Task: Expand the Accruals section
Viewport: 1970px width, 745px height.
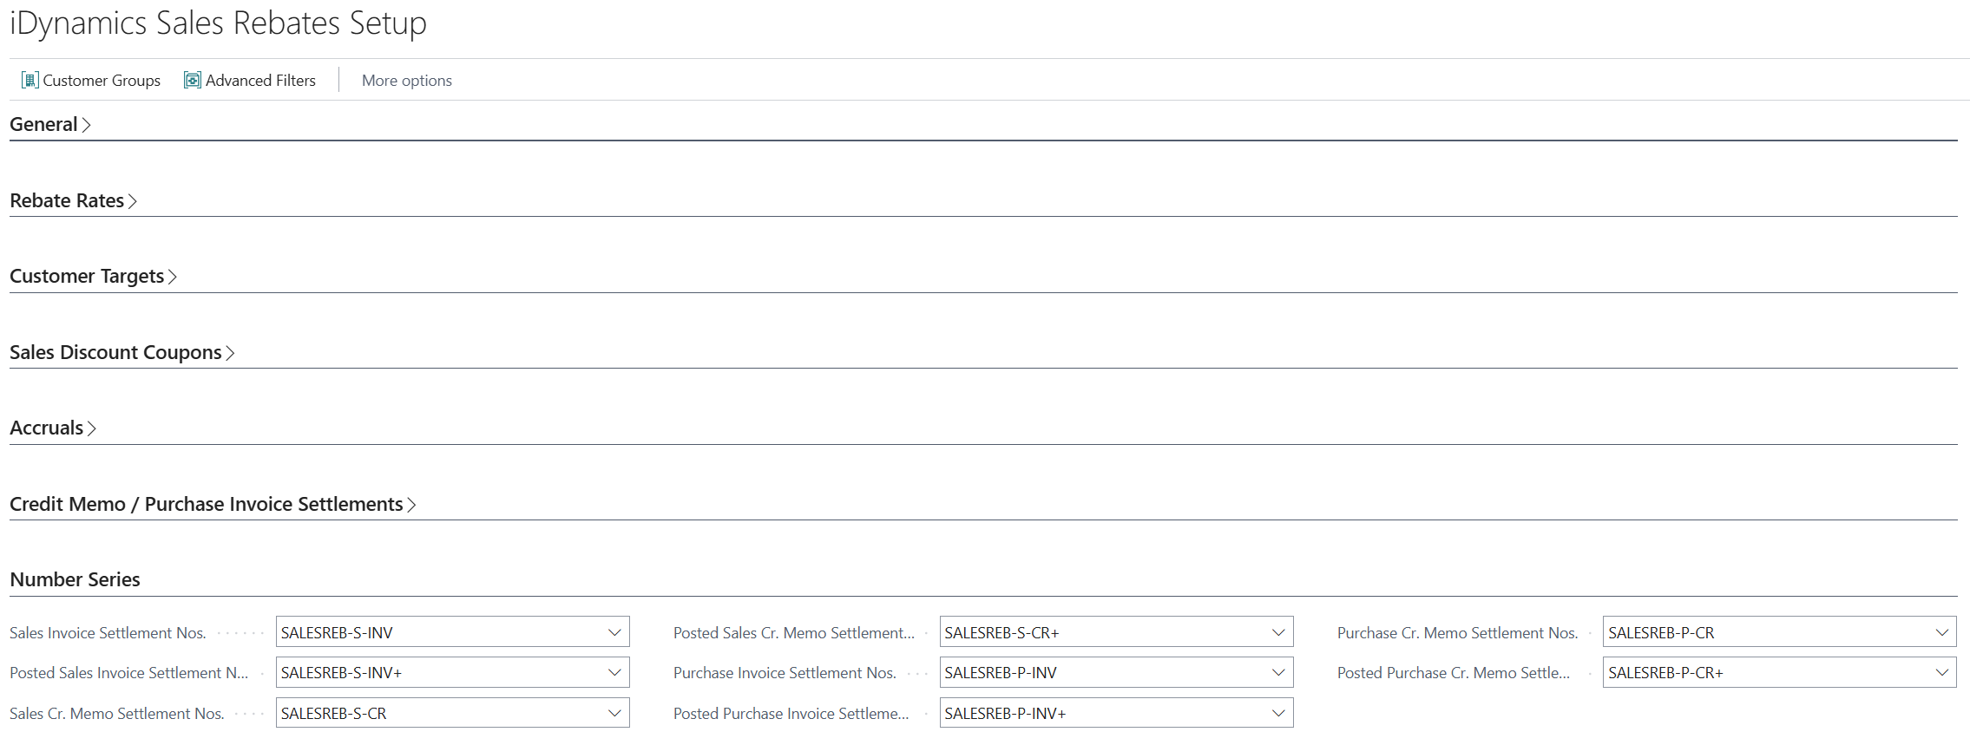Action: click(52, 428)
